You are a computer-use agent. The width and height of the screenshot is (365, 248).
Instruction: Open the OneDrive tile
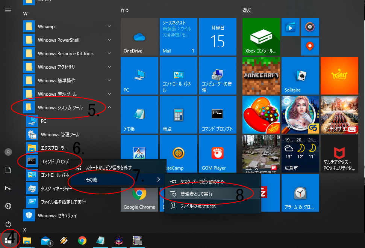coord(139,37)
